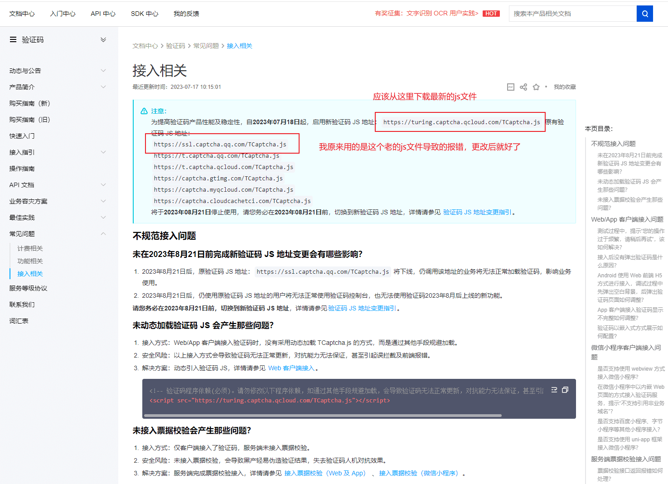Click the horizontal scrollbar in code block
The image size is (668, 484).
tap(322, 415)
